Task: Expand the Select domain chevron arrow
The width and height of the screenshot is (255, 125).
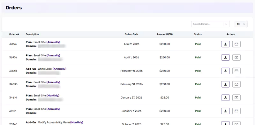Action: click(x=226, y=24)
